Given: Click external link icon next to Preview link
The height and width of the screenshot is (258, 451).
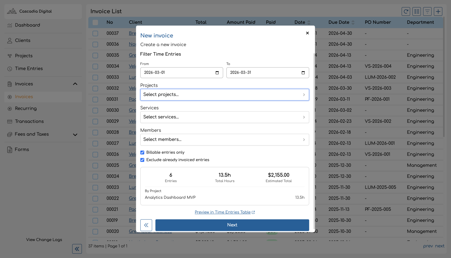Looking at the screenshot, I should coord(253,212).
